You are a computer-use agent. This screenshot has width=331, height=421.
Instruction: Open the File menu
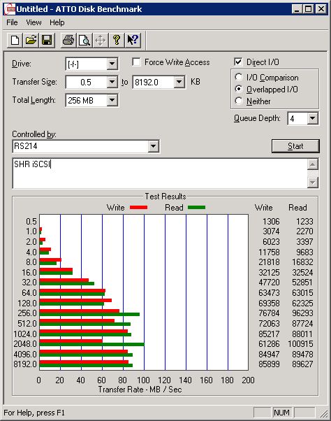tap(12, 22)
